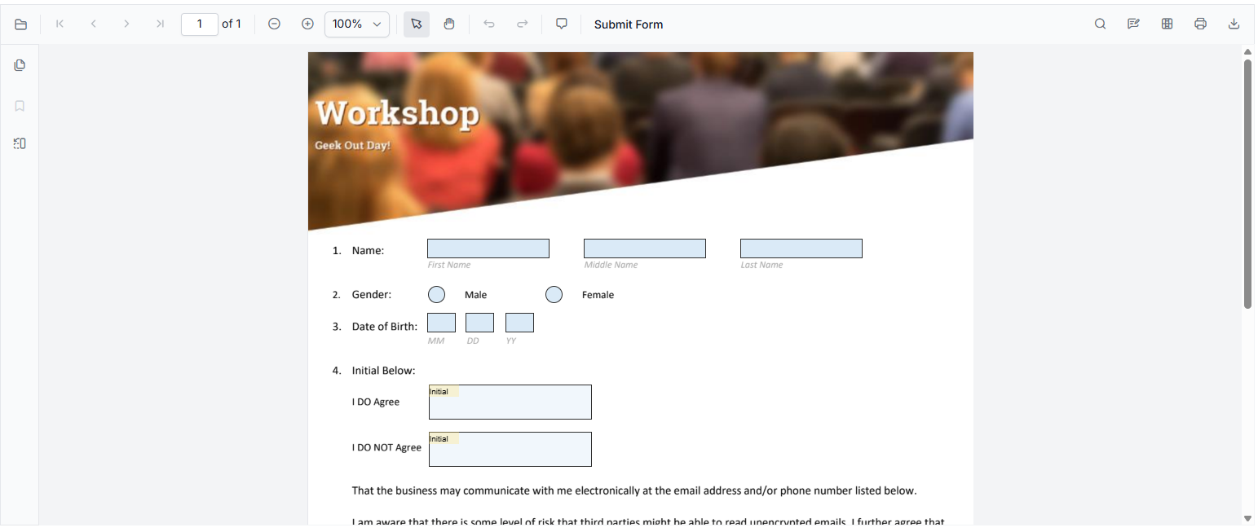Image resolution: width=1258 pixels, height=532 pixels.
Task: Select the Female gender option
Action: coord(554,294)
